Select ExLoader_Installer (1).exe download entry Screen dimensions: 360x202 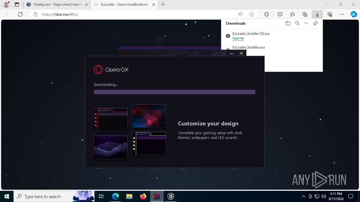(272, 36)
